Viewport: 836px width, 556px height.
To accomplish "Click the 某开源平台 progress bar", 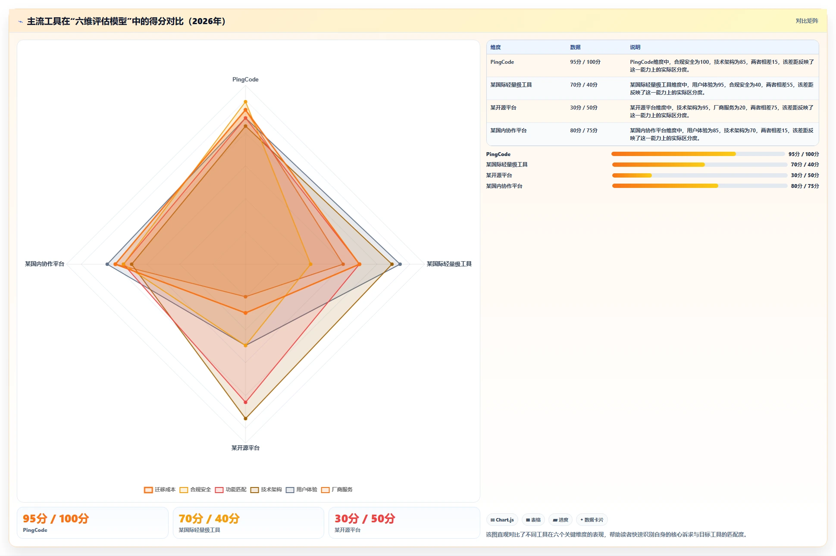I will click(700, 175).
